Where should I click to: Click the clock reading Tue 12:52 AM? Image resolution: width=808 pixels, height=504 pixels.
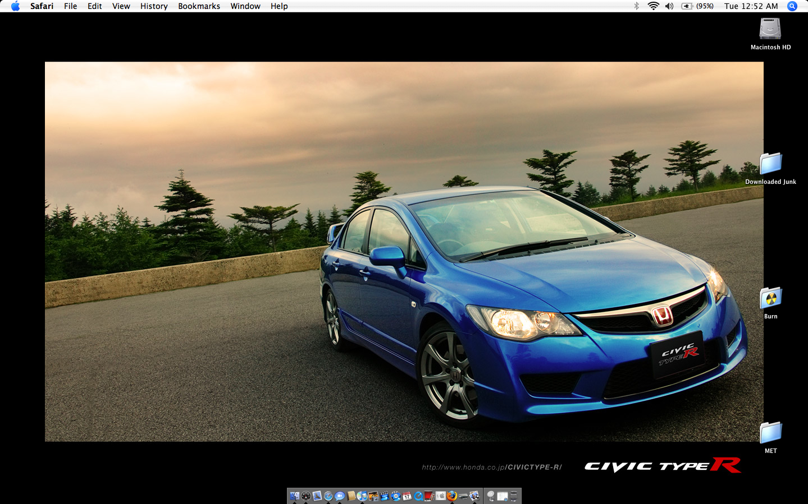coord(751,6)
